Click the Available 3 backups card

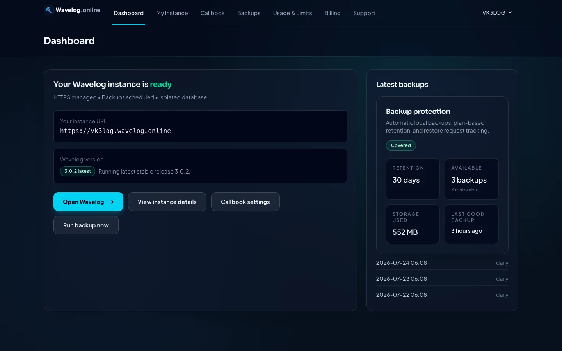[x=471, y=179]
